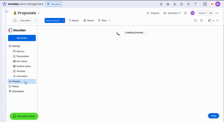Image resolution: width=224 pixels, height=122 pixels.
Task: Open the question mark help icon
Action: point(195,4)
